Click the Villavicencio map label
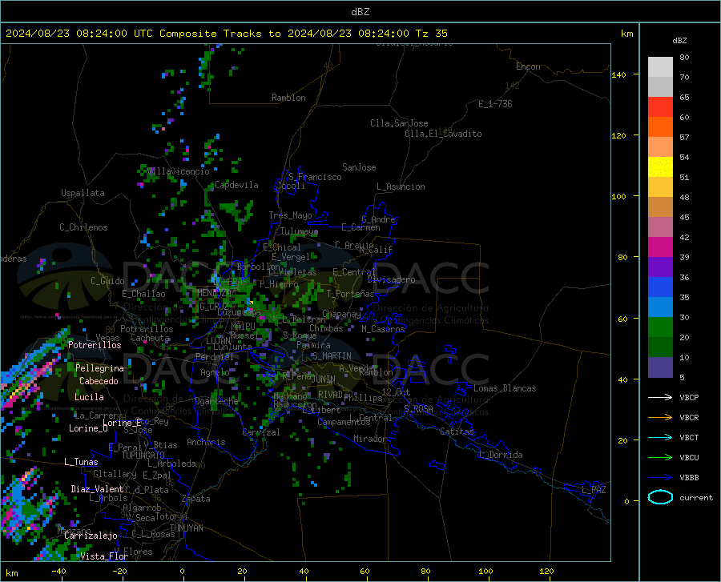The width and height of the screenshot is (721, 582). pos(179,171)
